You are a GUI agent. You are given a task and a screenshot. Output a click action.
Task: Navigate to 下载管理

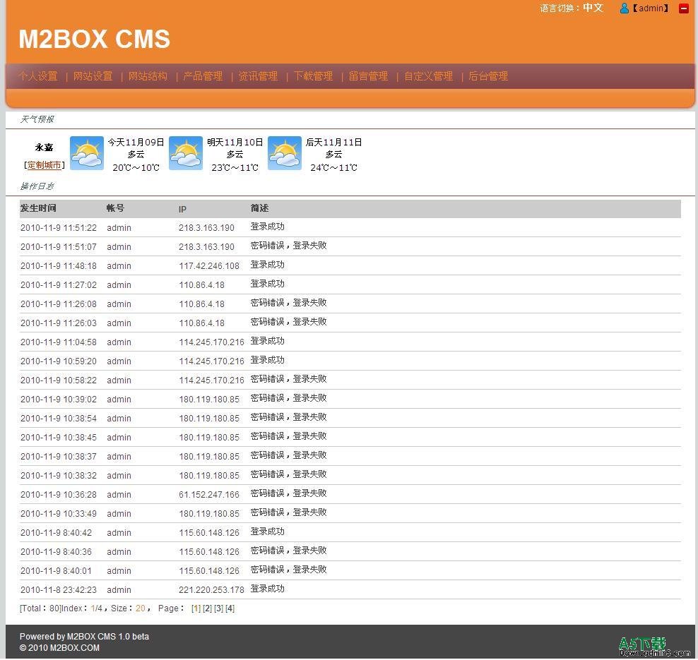click(314, 76)
